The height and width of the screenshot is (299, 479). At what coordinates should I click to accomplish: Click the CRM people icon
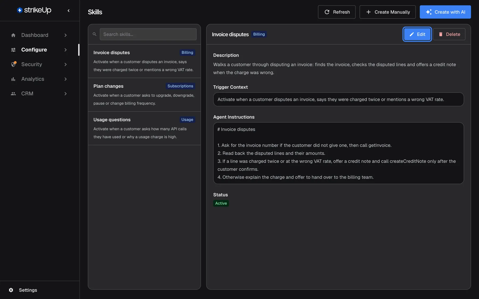click(x=13, y=94)
